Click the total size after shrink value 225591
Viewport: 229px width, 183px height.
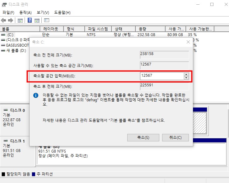point(164,86)
